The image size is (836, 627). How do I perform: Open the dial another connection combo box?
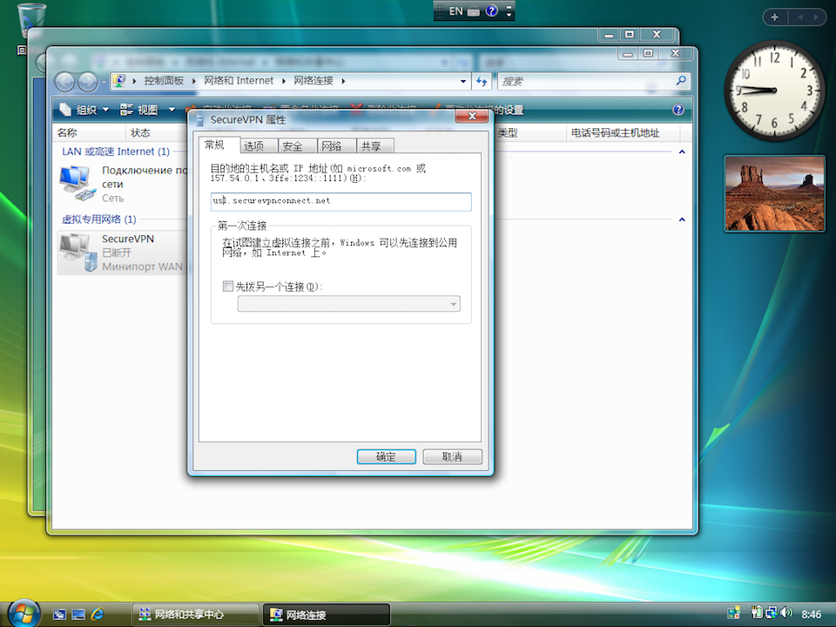click(348, 304)
